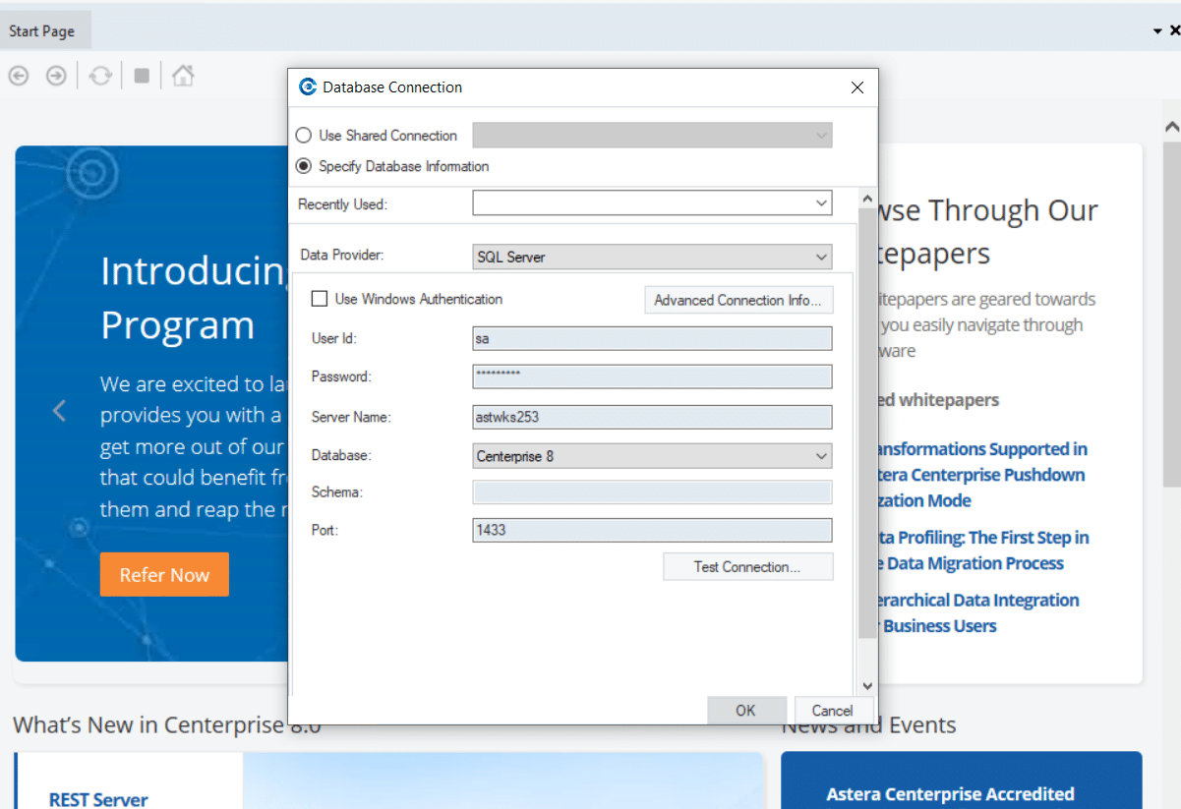Open the tab list dropdown arrow
This screenshot has height=809, width=1181.
(1157, 31)
